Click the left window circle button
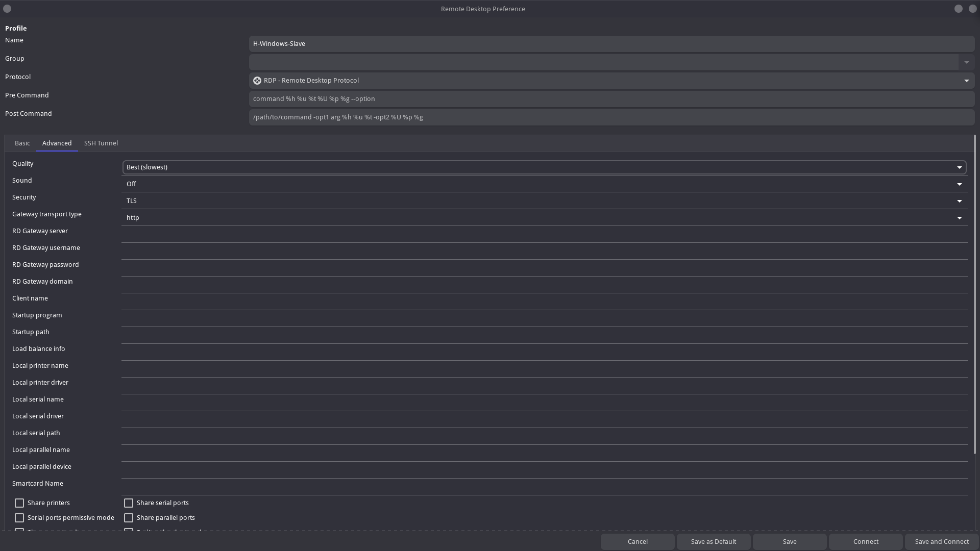Viewport: 980px width, 551px height. click(x=7, y=9)
